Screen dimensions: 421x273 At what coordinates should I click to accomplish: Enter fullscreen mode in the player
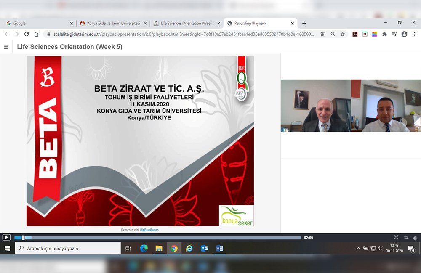click(x=396, y=238)
